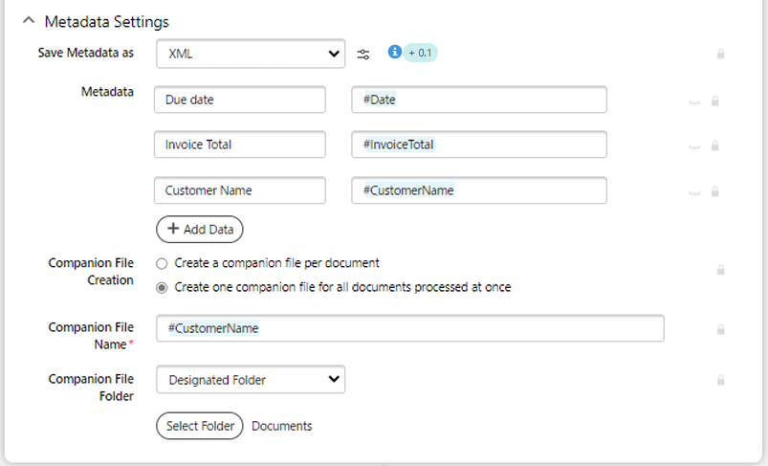The height and width of the screenshot is (466, 768).
Task: Edit the Companion File Name field
Action: [x=410, y=328]
